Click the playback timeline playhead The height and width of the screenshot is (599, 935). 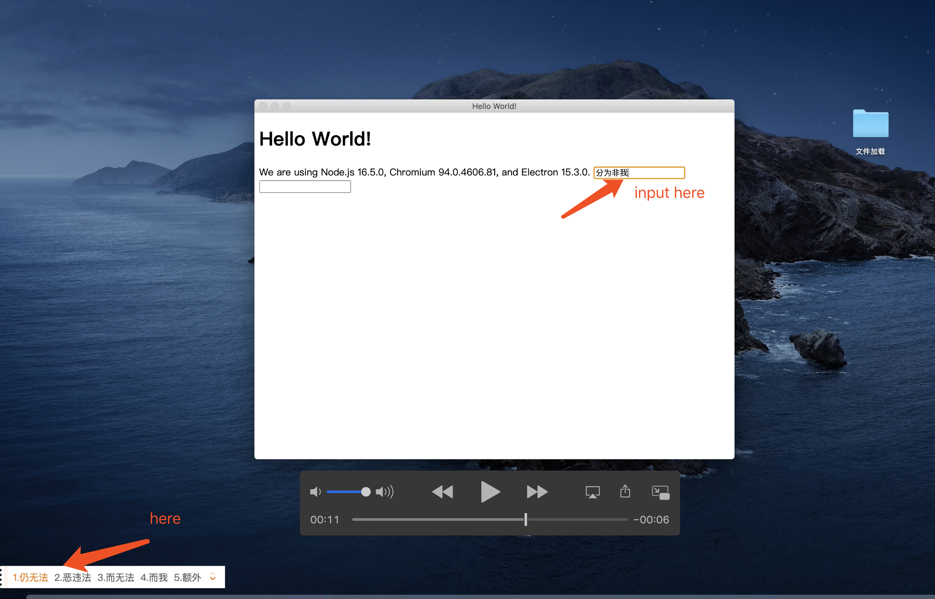(x=525, y=519)
